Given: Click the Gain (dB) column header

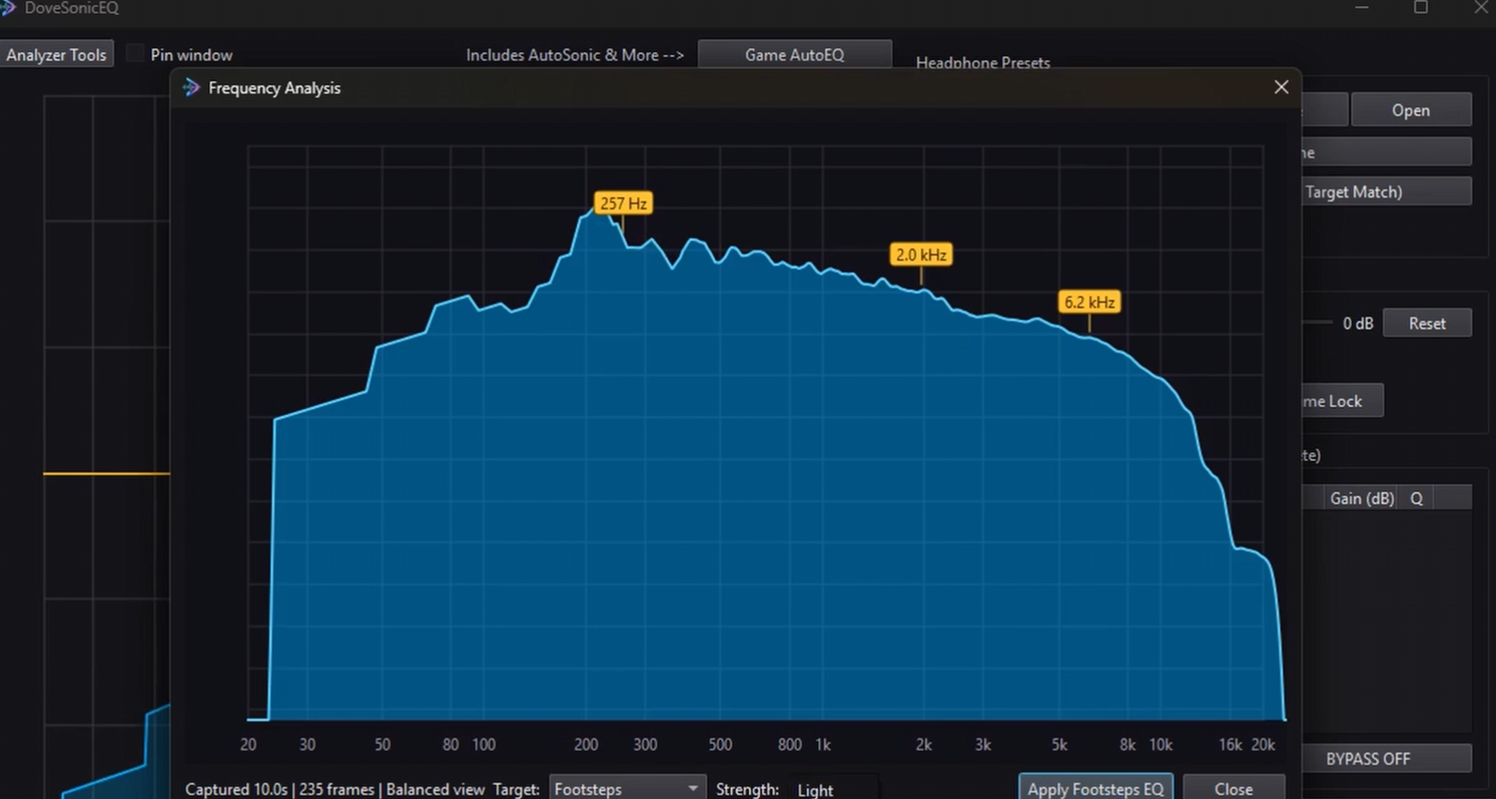Looking at the screenshot, I should pos(1362,498).
